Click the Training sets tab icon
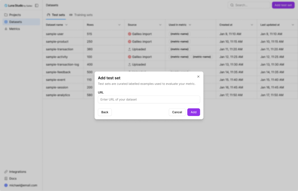The width and height of the screenshot is (298, 191). tap(71, 15)
